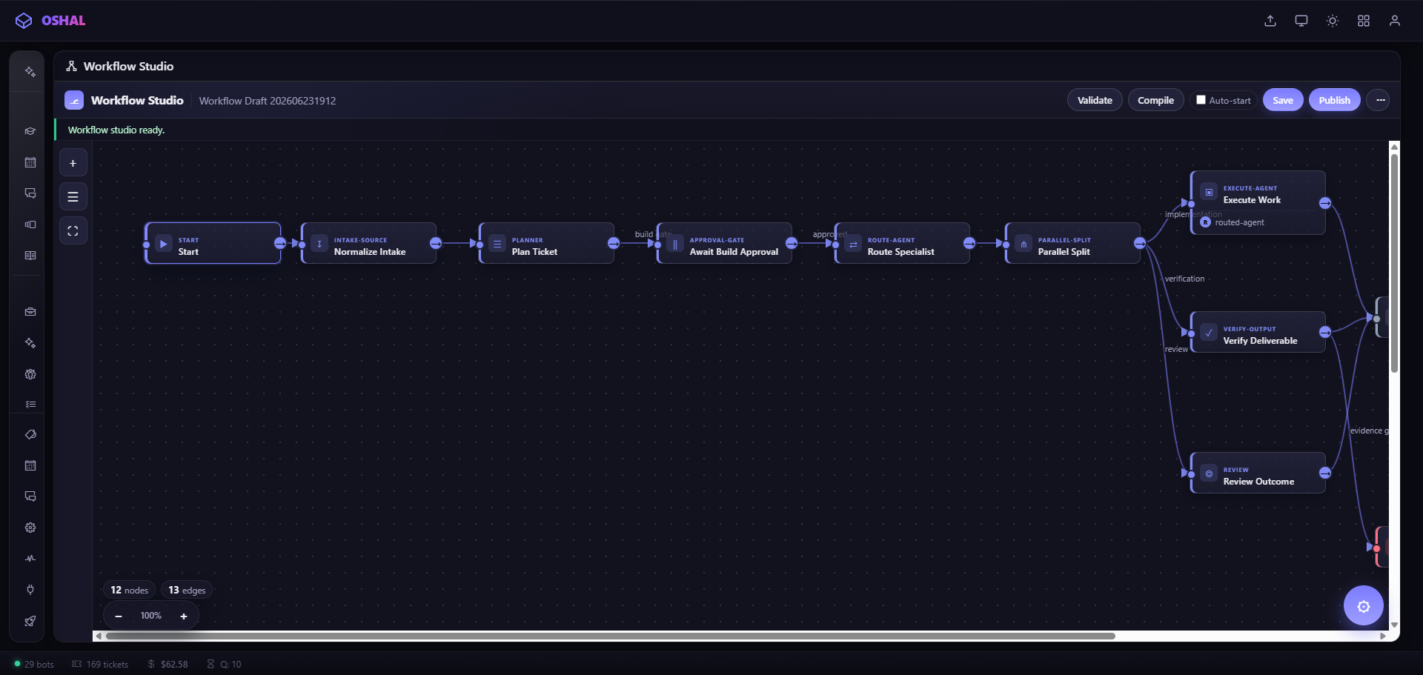Click the floating settings gear button

click(x=1364, y=606)
